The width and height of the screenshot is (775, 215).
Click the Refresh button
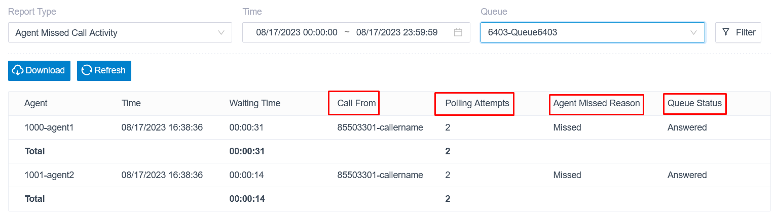(x=104, y=70)
